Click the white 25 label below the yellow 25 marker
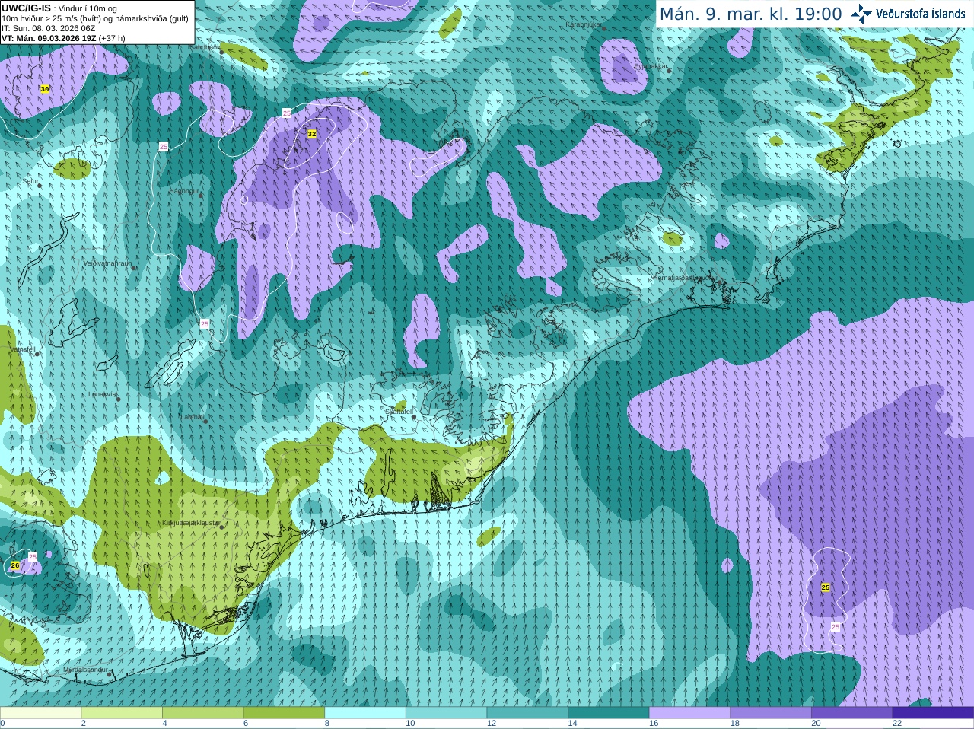974x729 pixels. click(836, 627)
